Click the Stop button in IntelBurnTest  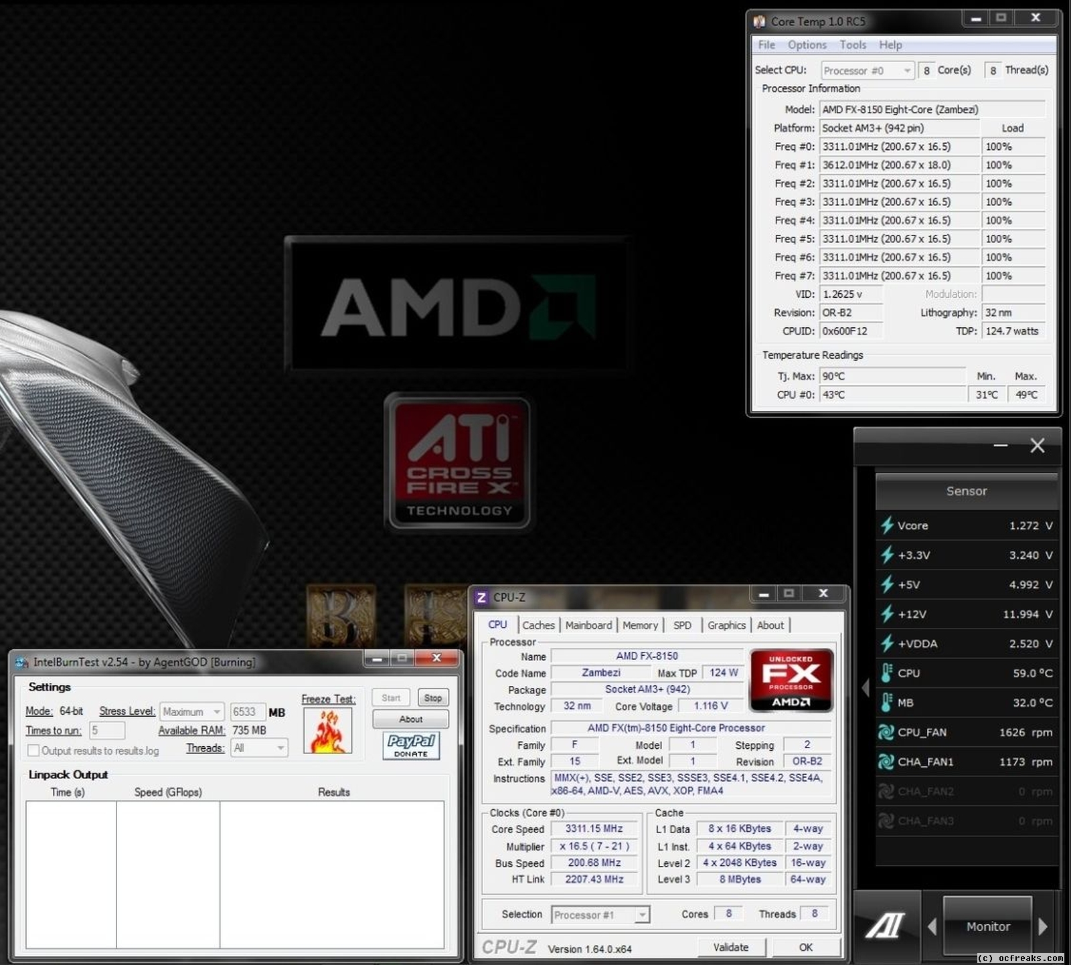coord(433,697)
